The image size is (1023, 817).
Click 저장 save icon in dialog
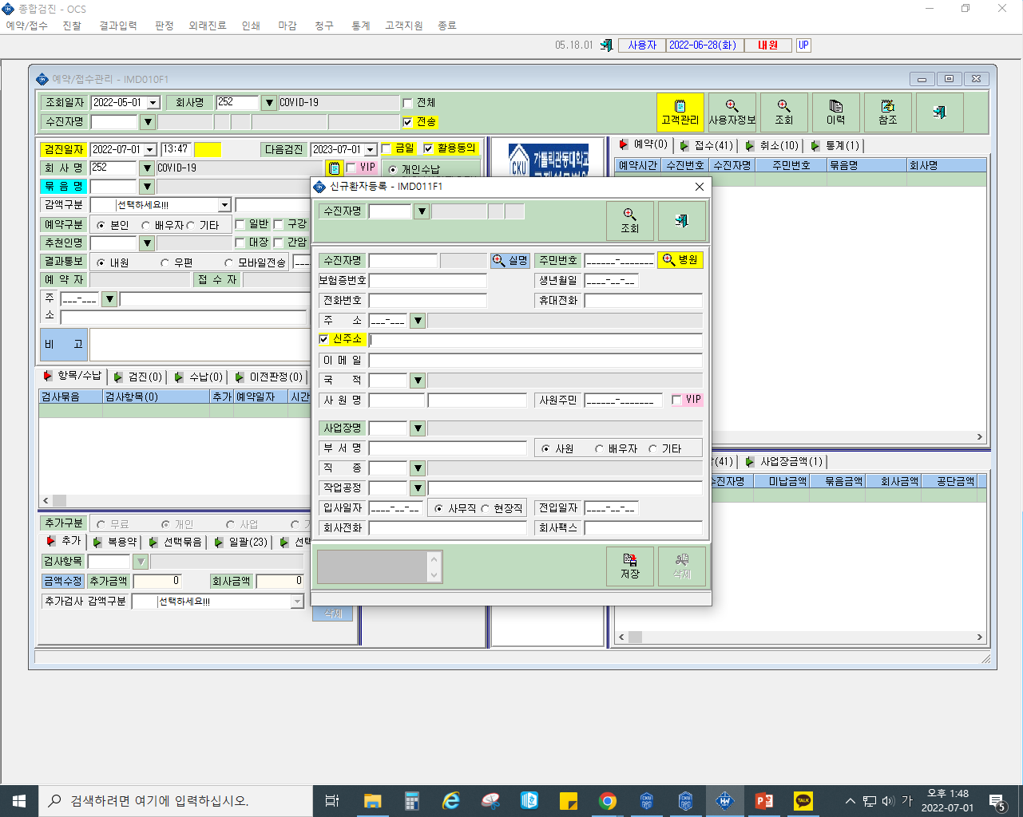point(630,566)
